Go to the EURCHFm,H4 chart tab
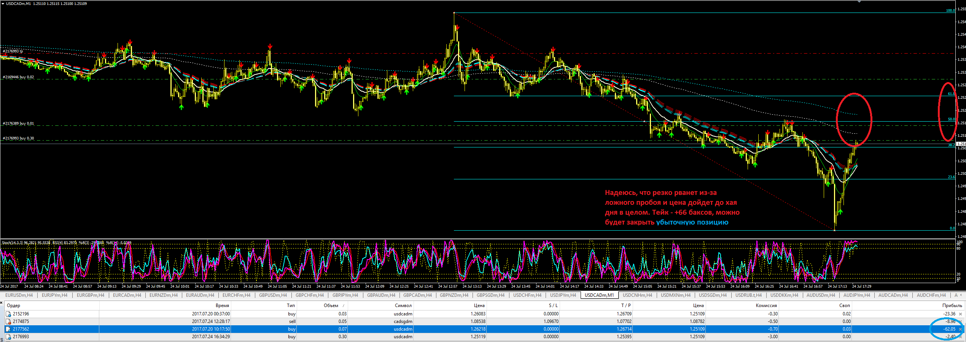 pyautogui.click(x=237, y=295)
